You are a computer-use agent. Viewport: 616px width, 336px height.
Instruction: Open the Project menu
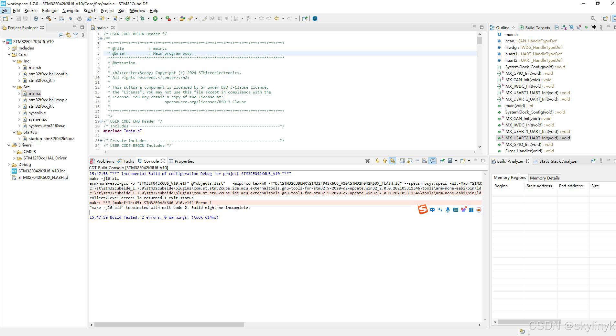coord(107,10)
